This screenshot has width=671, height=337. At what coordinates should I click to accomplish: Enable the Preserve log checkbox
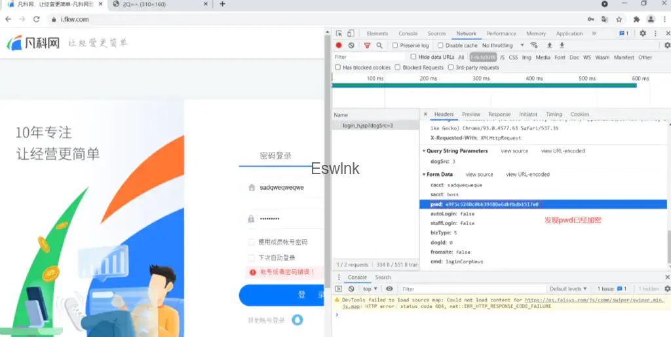pyautogui.click(x=395, y=46)
